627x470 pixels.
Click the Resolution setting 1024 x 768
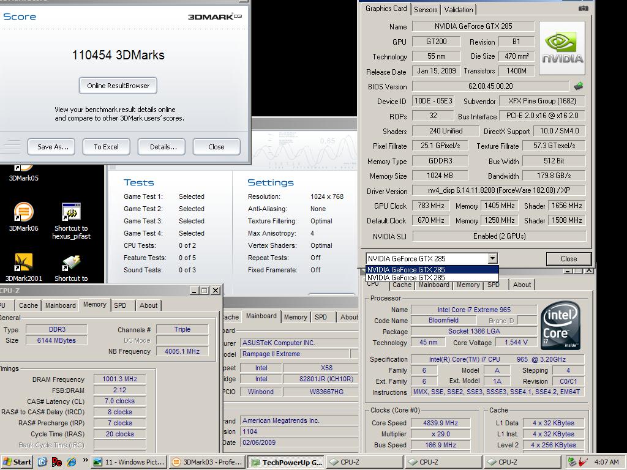click(327, 196)
